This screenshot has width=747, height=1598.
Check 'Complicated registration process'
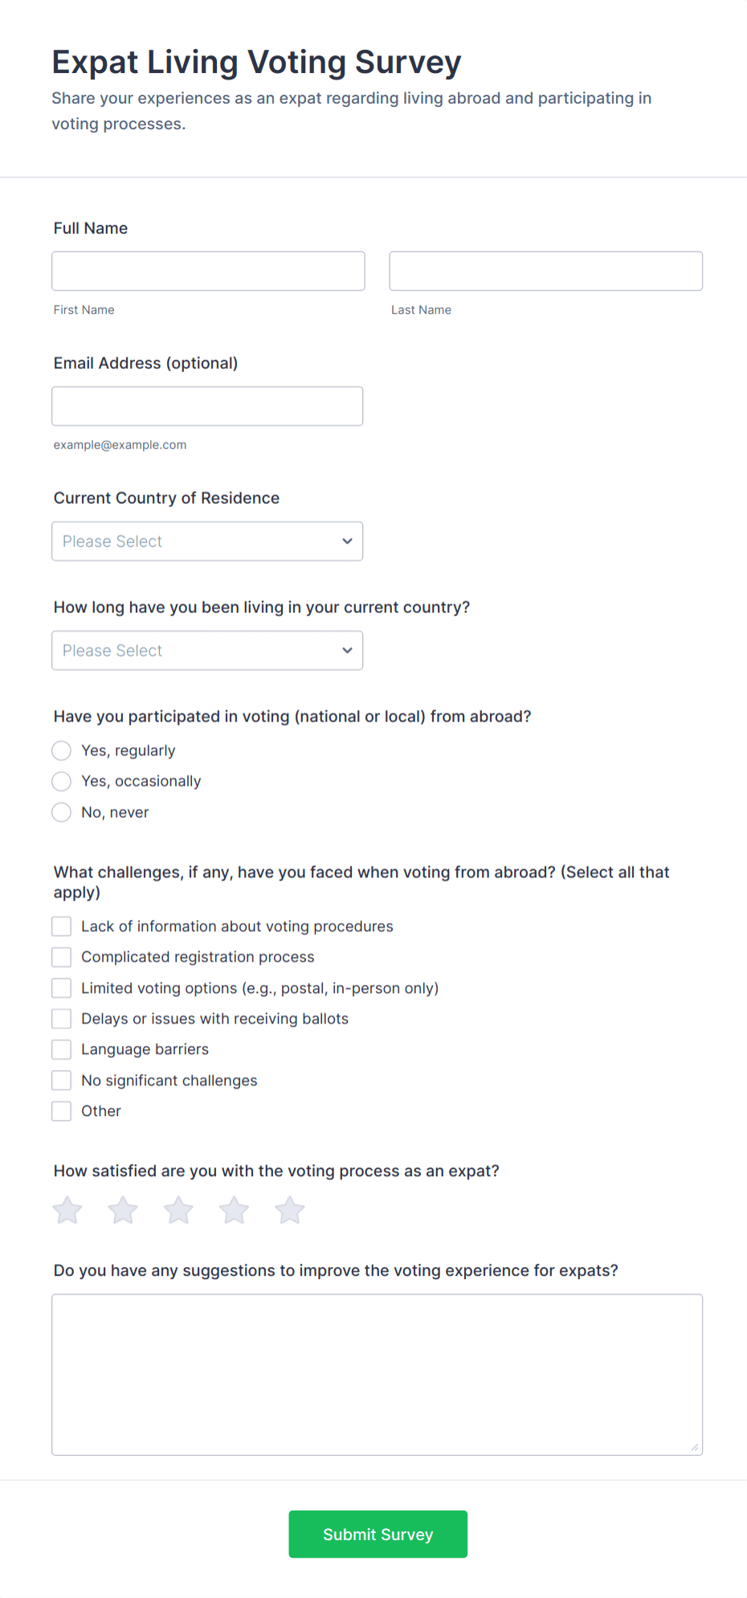tap(61, 957)
